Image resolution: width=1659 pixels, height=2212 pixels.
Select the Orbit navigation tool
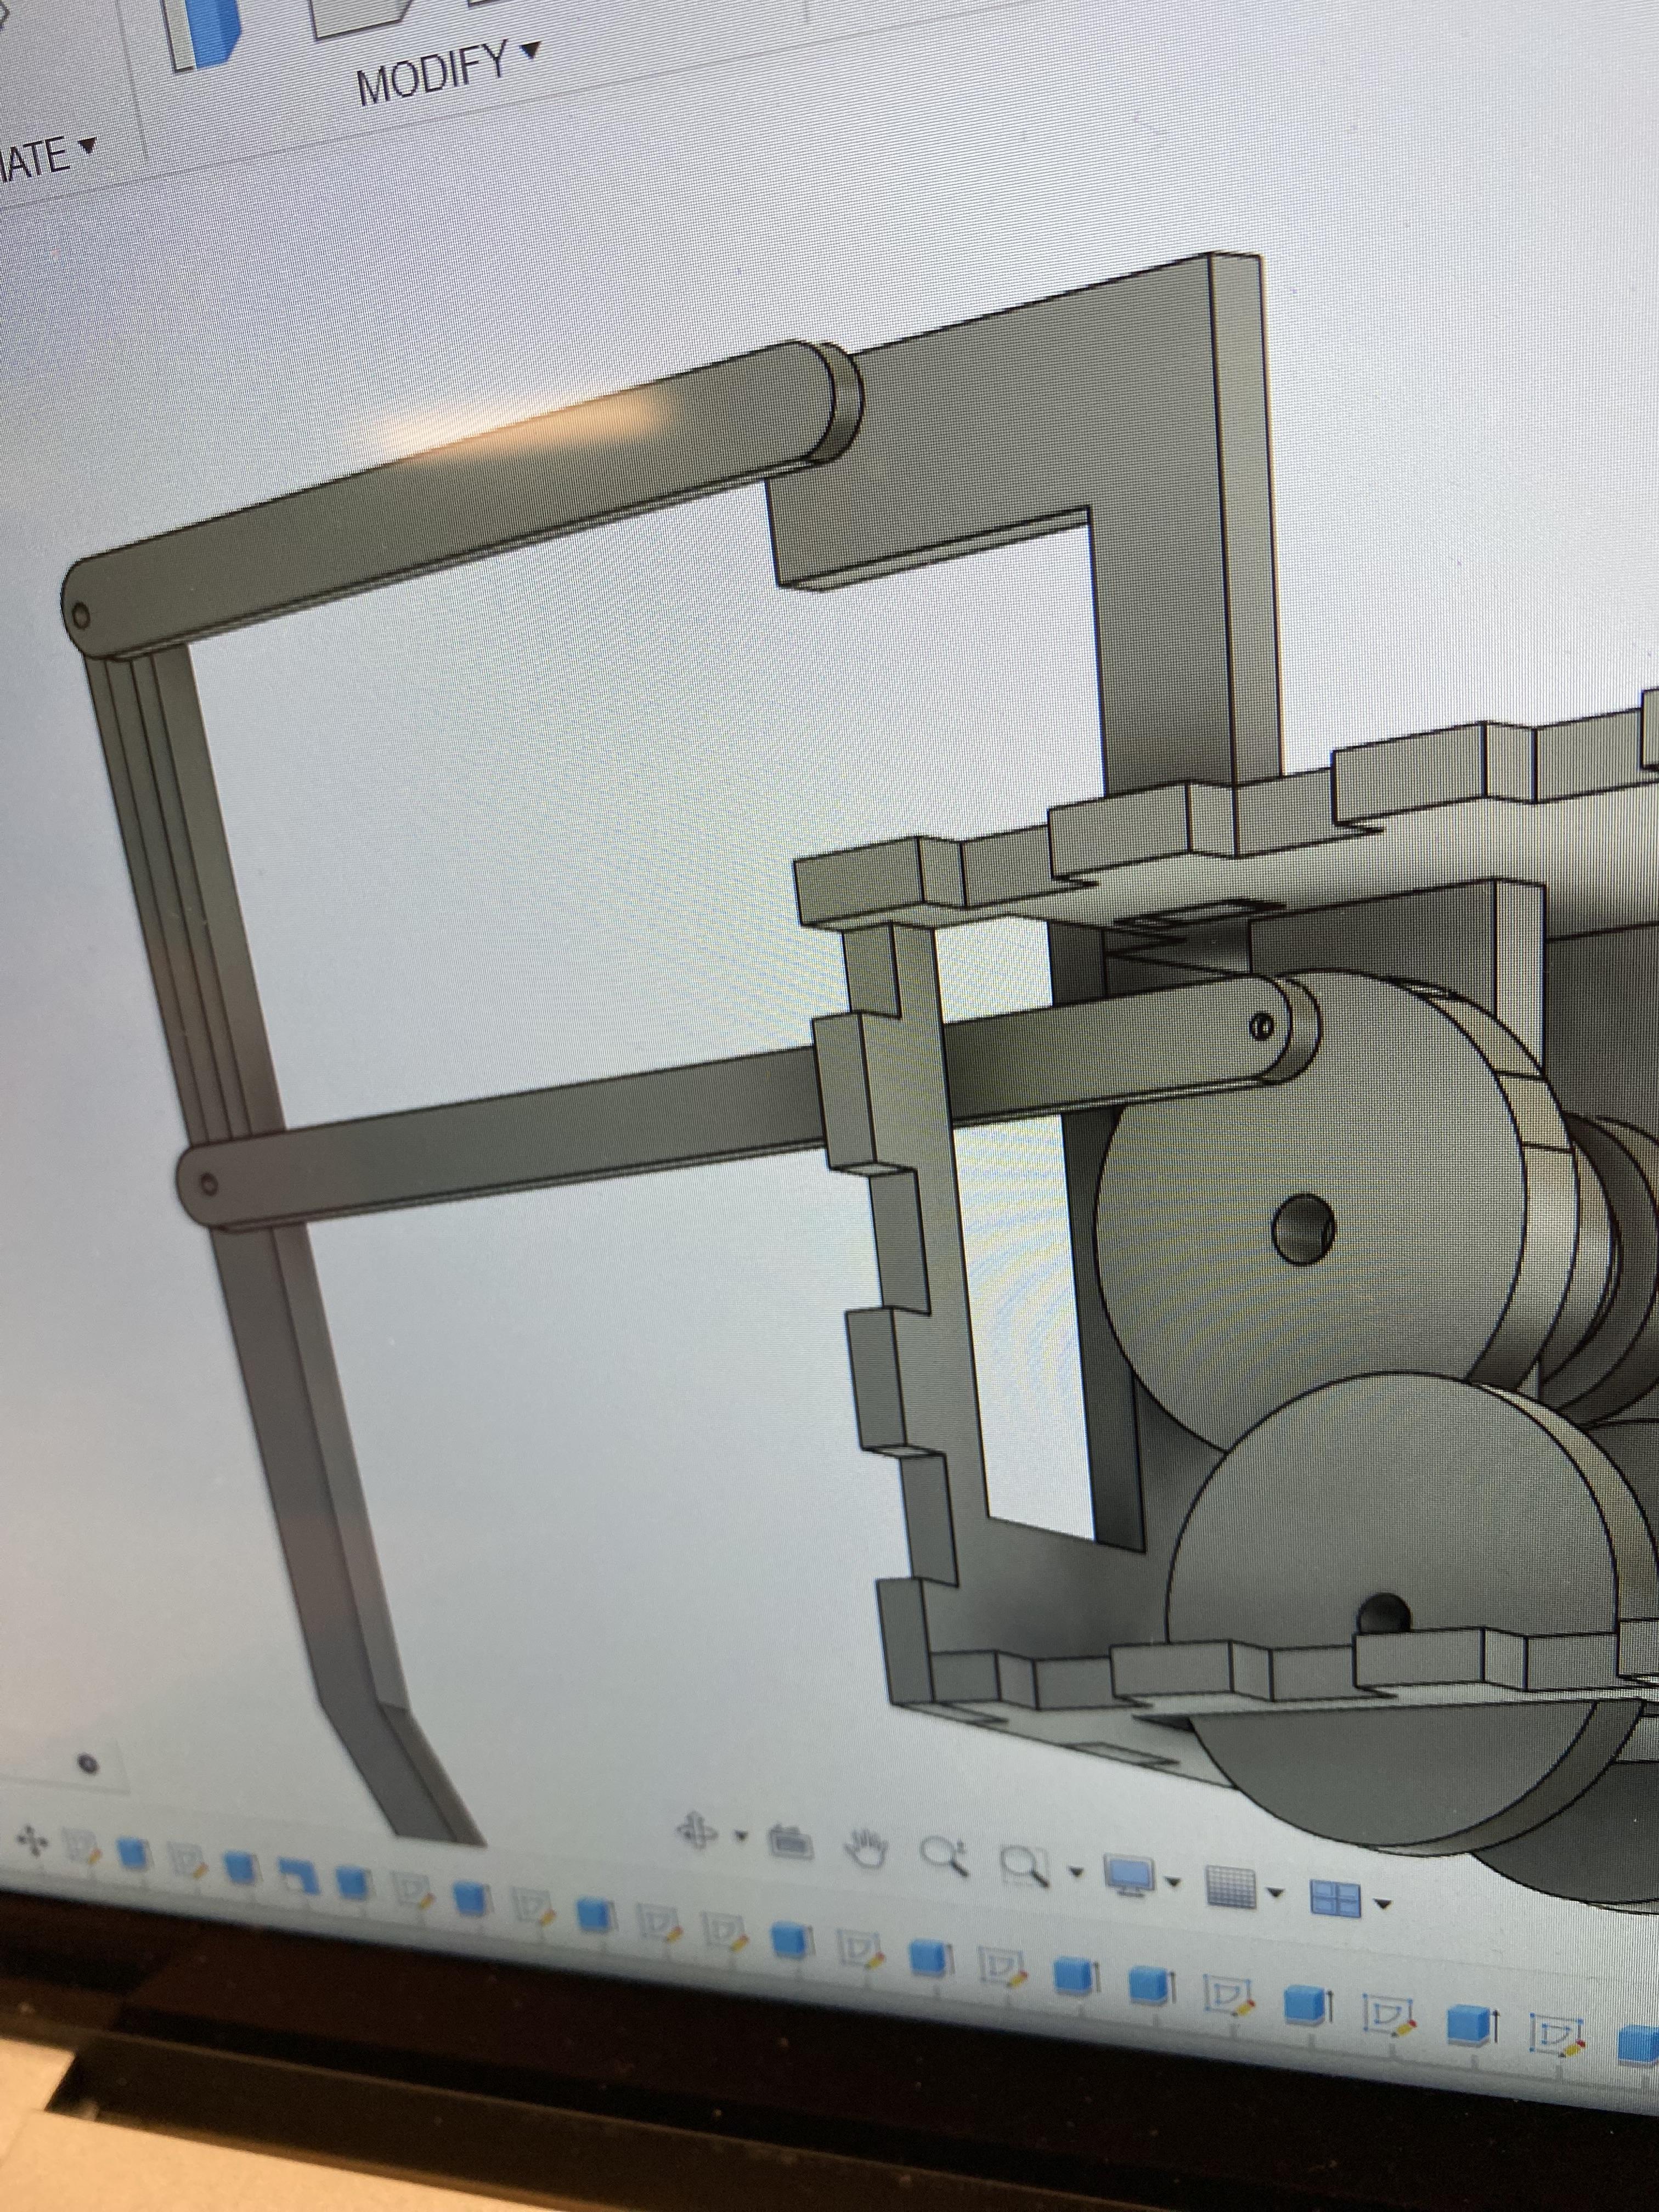(697, 1831)
